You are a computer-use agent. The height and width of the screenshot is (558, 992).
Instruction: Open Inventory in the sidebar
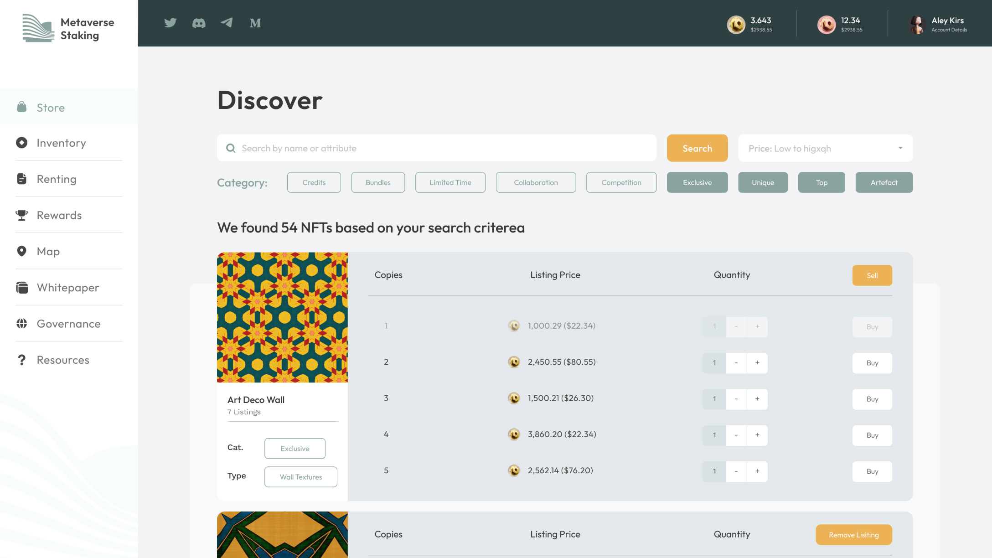[61, 143]
